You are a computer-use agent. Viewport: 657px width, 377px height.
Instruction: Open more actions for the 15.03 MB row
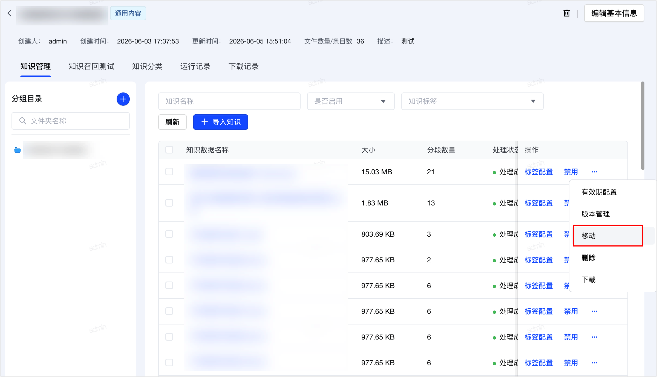click(595, 172)
